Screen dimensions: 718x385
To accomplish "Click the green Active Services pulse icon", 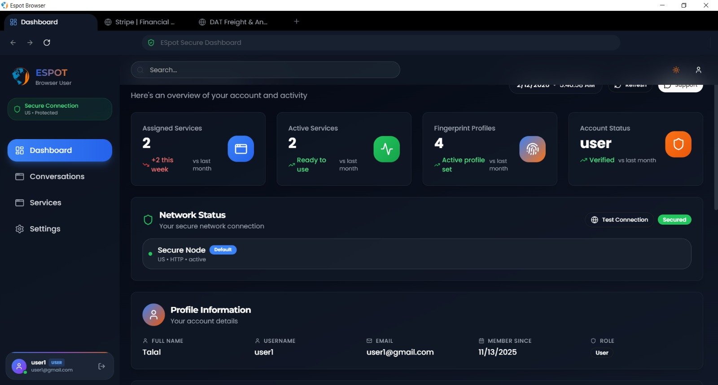I will tap(386, 149).
